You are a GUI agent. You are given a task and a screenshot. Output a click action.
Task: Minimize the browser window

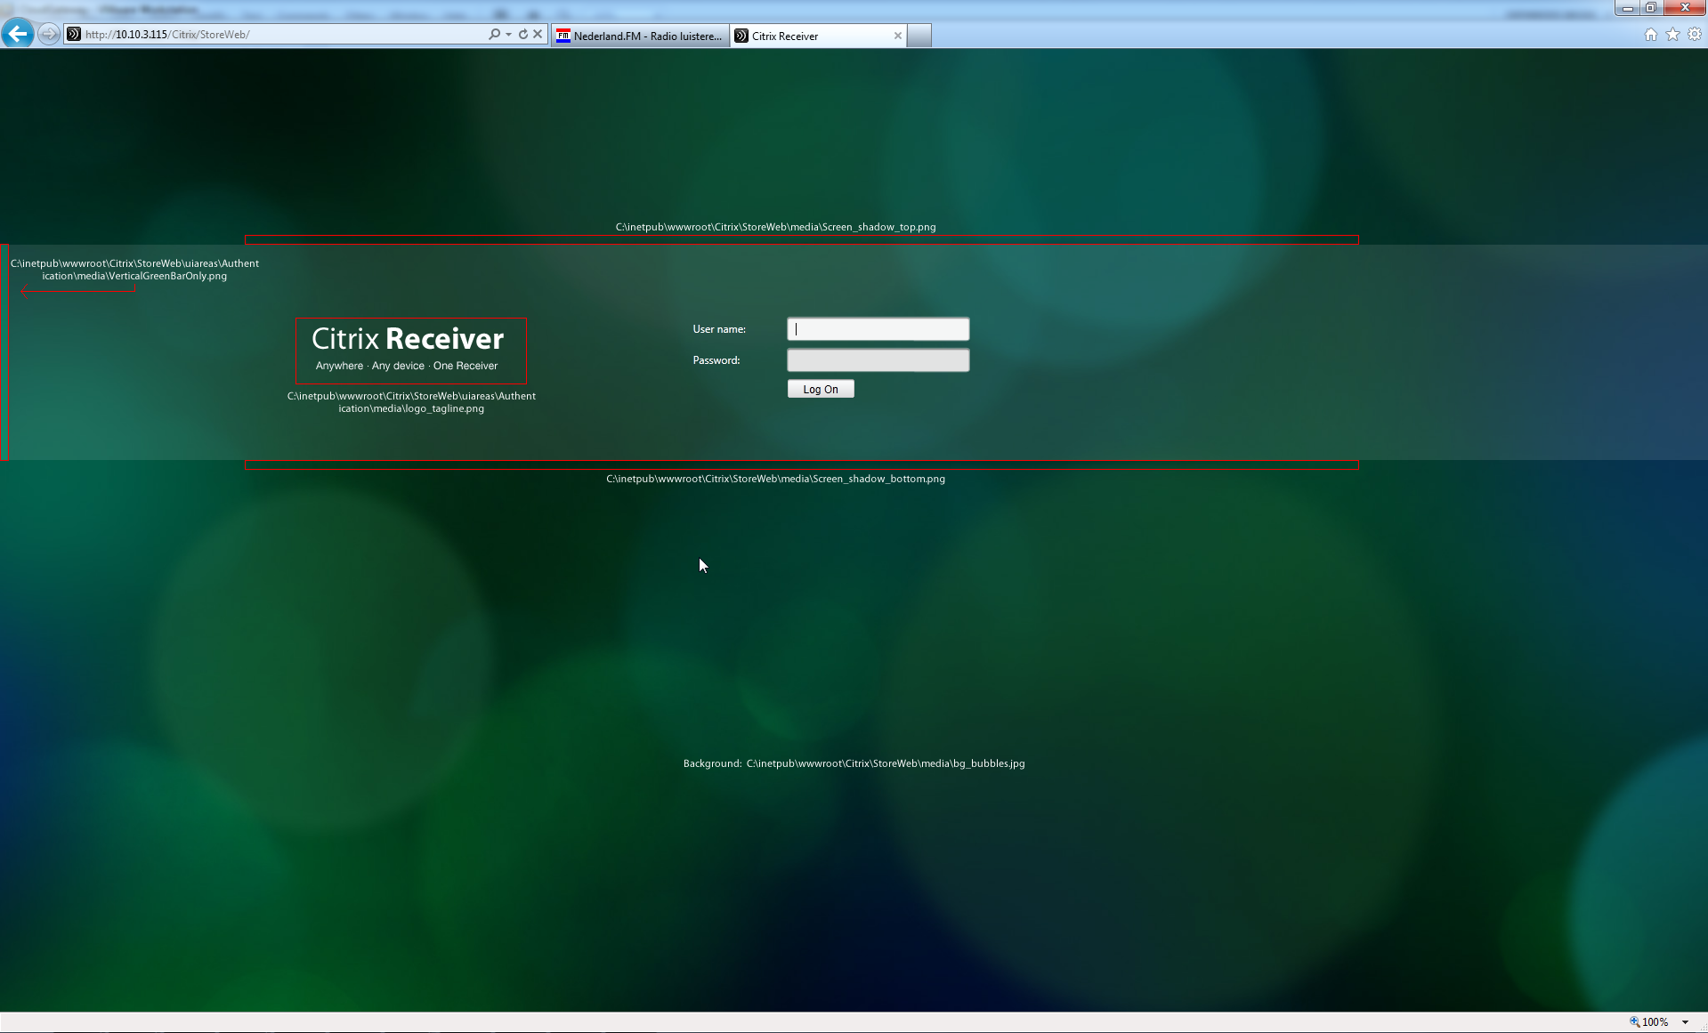point(1627,8)
